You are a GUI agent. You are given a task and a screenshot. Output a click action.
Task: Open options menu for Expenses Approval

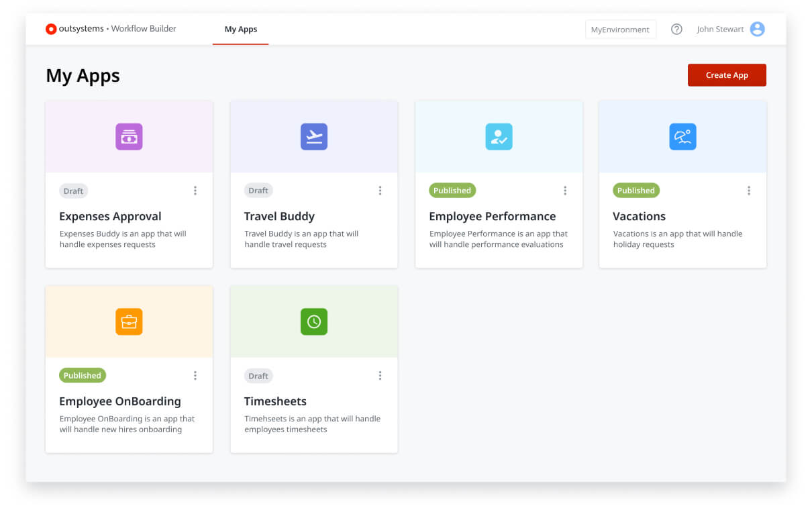click(x=195, y=191)
